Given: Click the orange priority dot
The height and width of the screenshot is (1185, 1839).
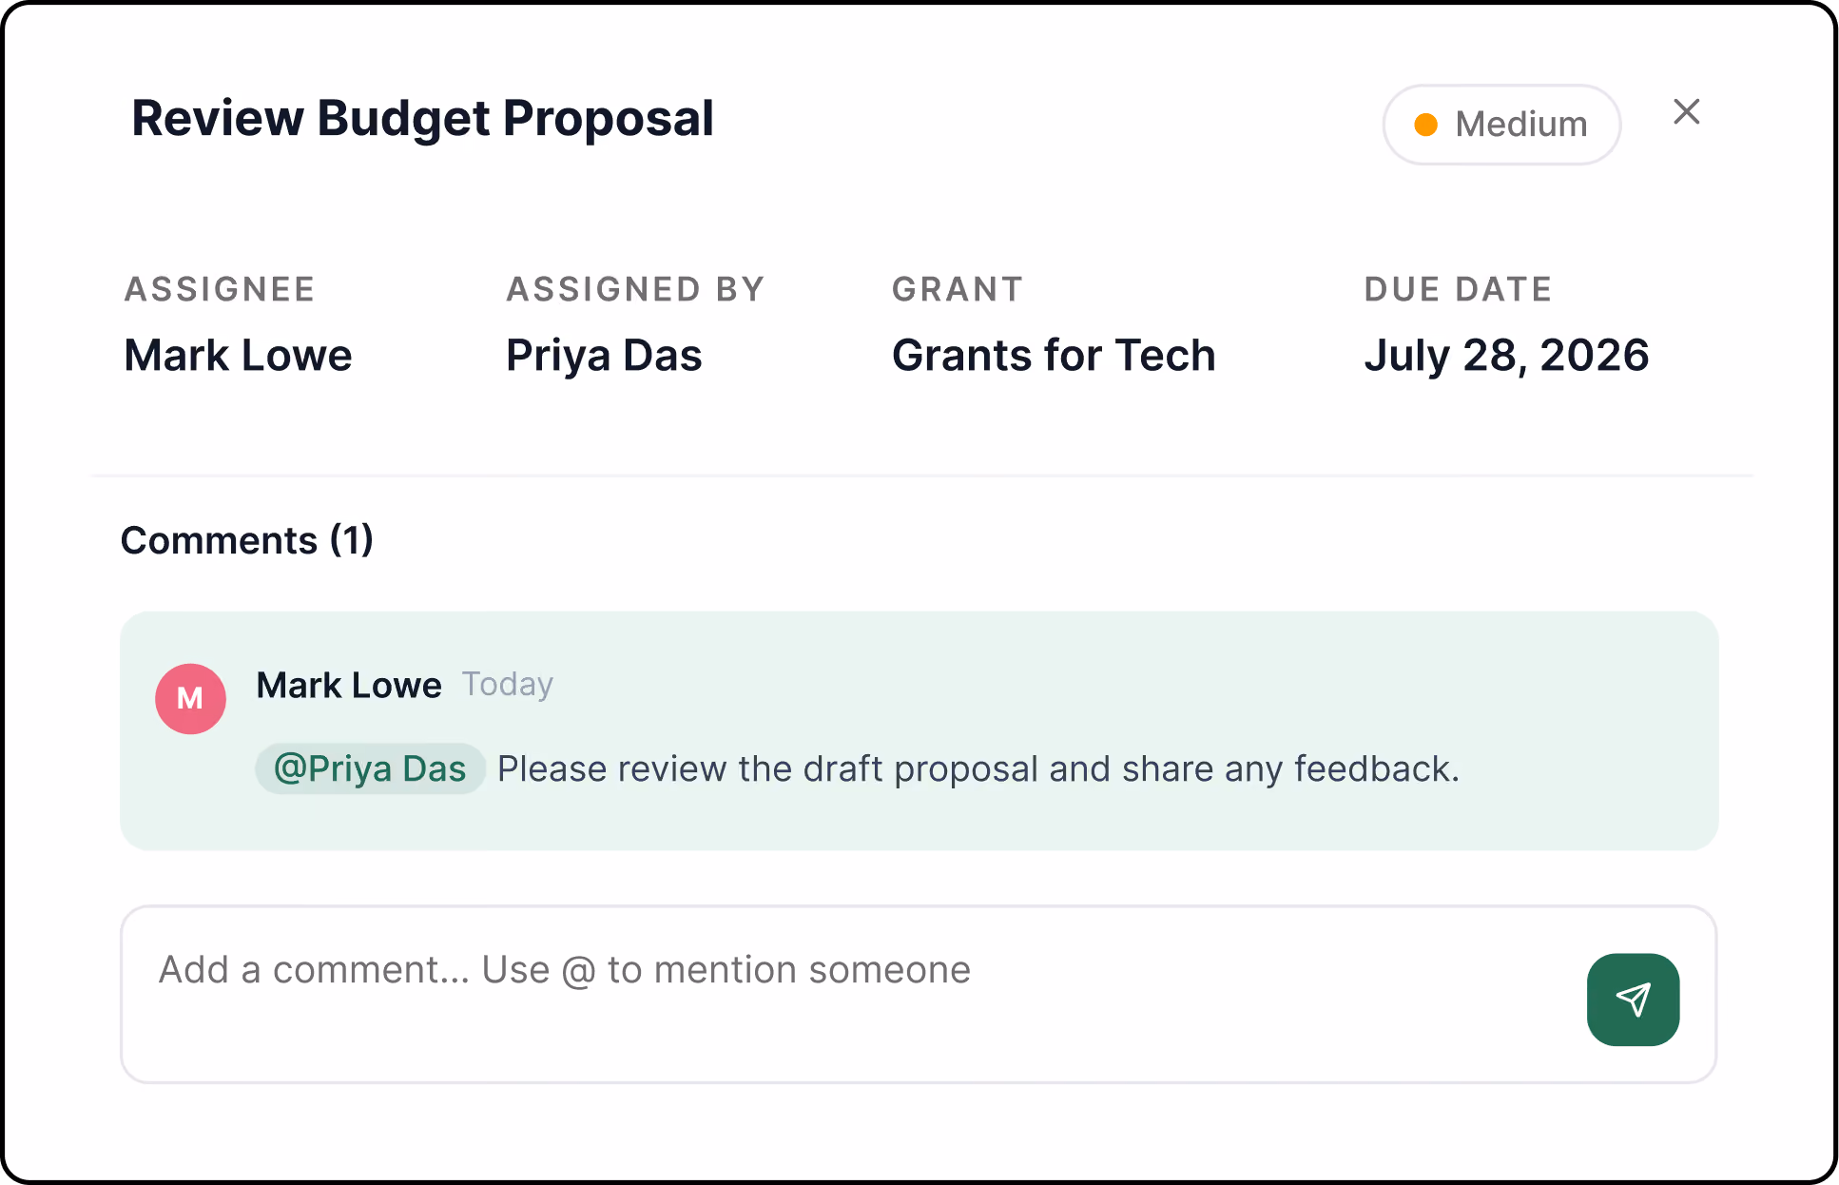Looking at the screenshot, I should point(1425,125).
